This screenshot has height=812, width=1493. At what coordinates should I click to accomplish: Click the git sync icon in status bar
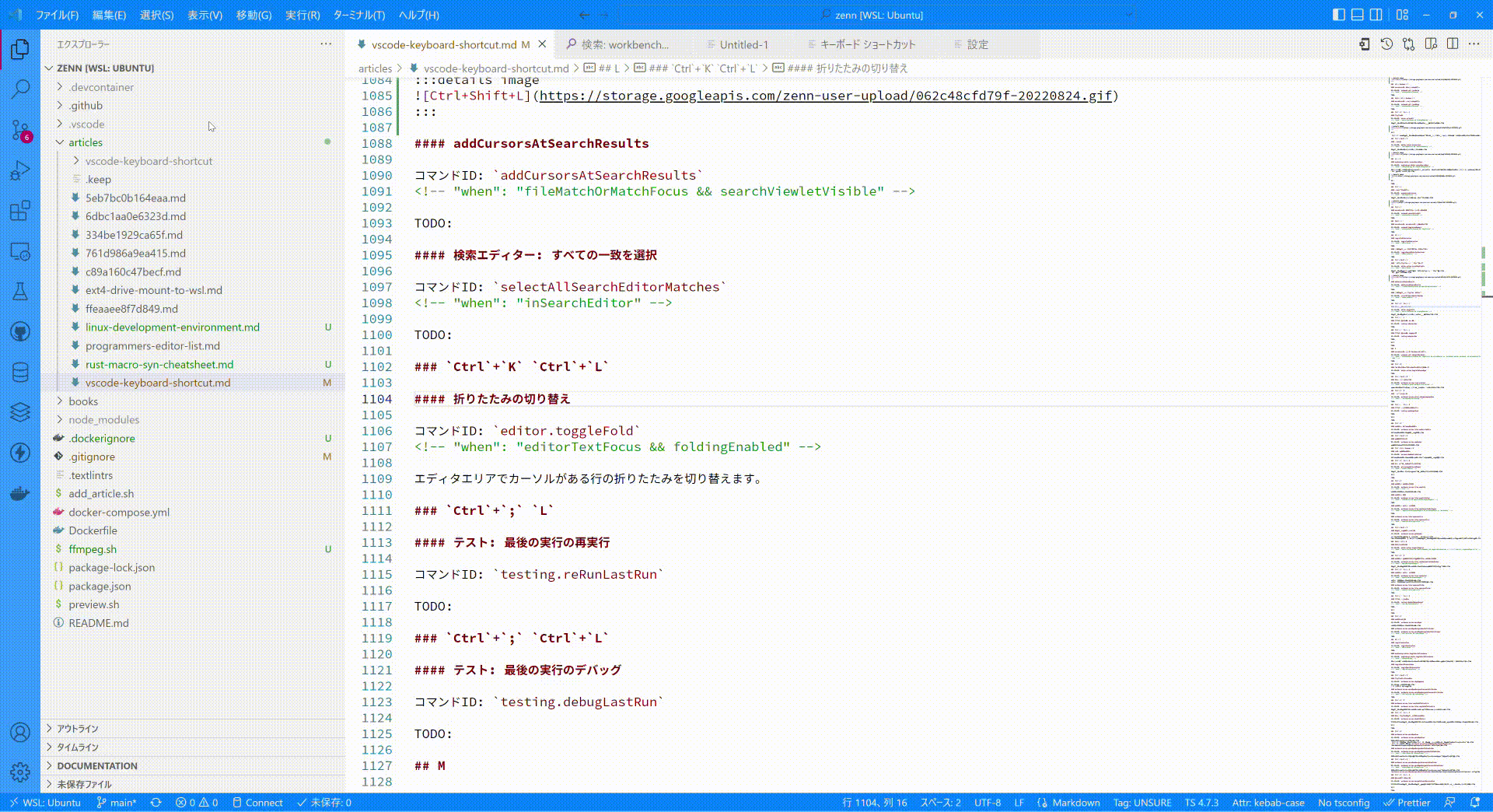pyautogui.click(x=156, y=803)
